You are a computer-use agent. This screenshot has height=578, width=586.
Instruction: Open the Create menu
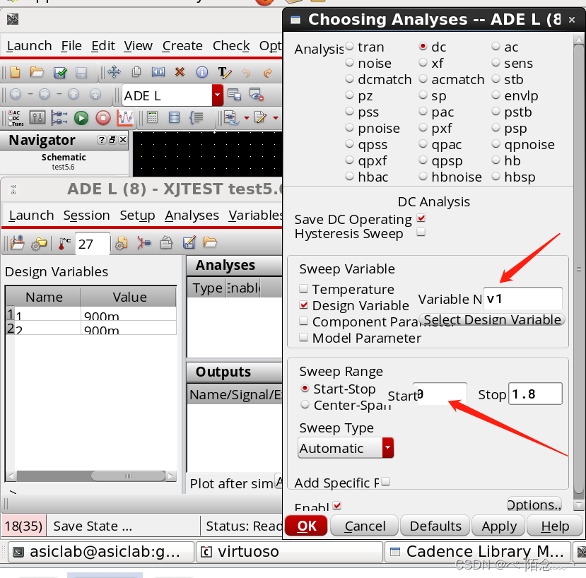[182, 46]
